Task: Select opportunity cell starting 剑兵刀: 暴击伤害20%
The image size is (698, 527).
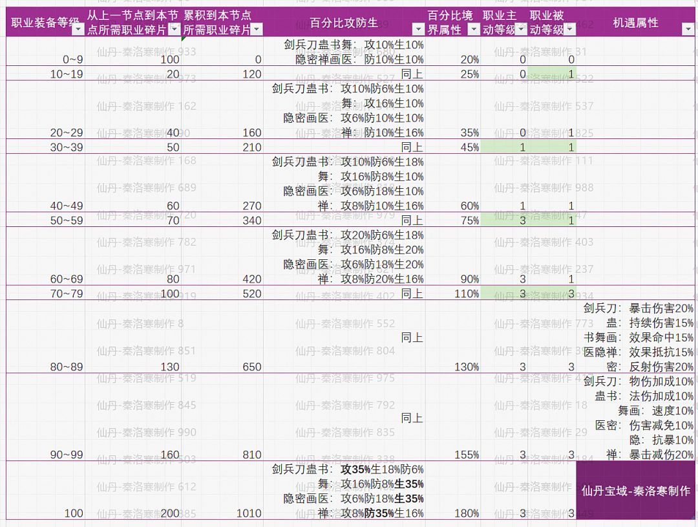Action: click(636, 337)
